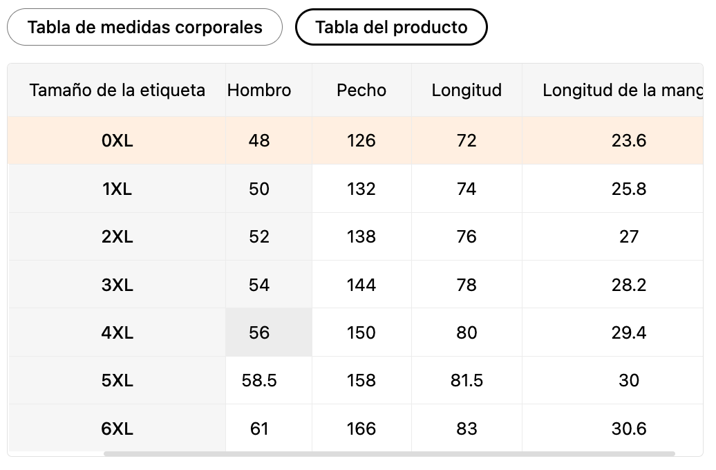Click the highlighted 56 shoulder cell
The height and width of the screenshot is (470, 716).
tap(259, 333)
